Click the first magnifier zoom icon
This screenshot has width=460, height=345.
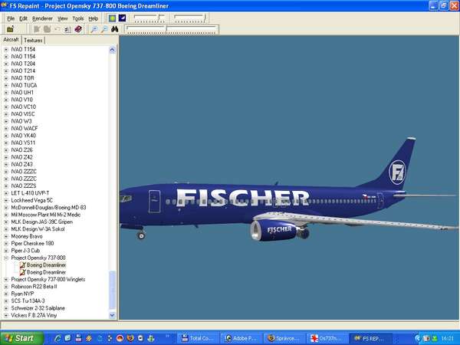click(94, 29)
